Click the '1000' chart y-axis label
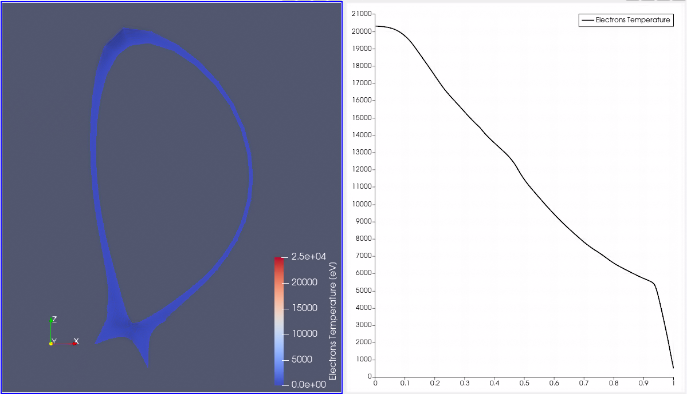The image size is (687, 394). pyautogui.click(x=363, y=360)
